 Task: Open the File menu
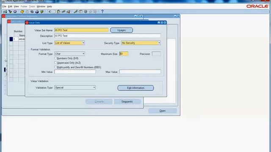pyautogui.click(x=4, y=6)
